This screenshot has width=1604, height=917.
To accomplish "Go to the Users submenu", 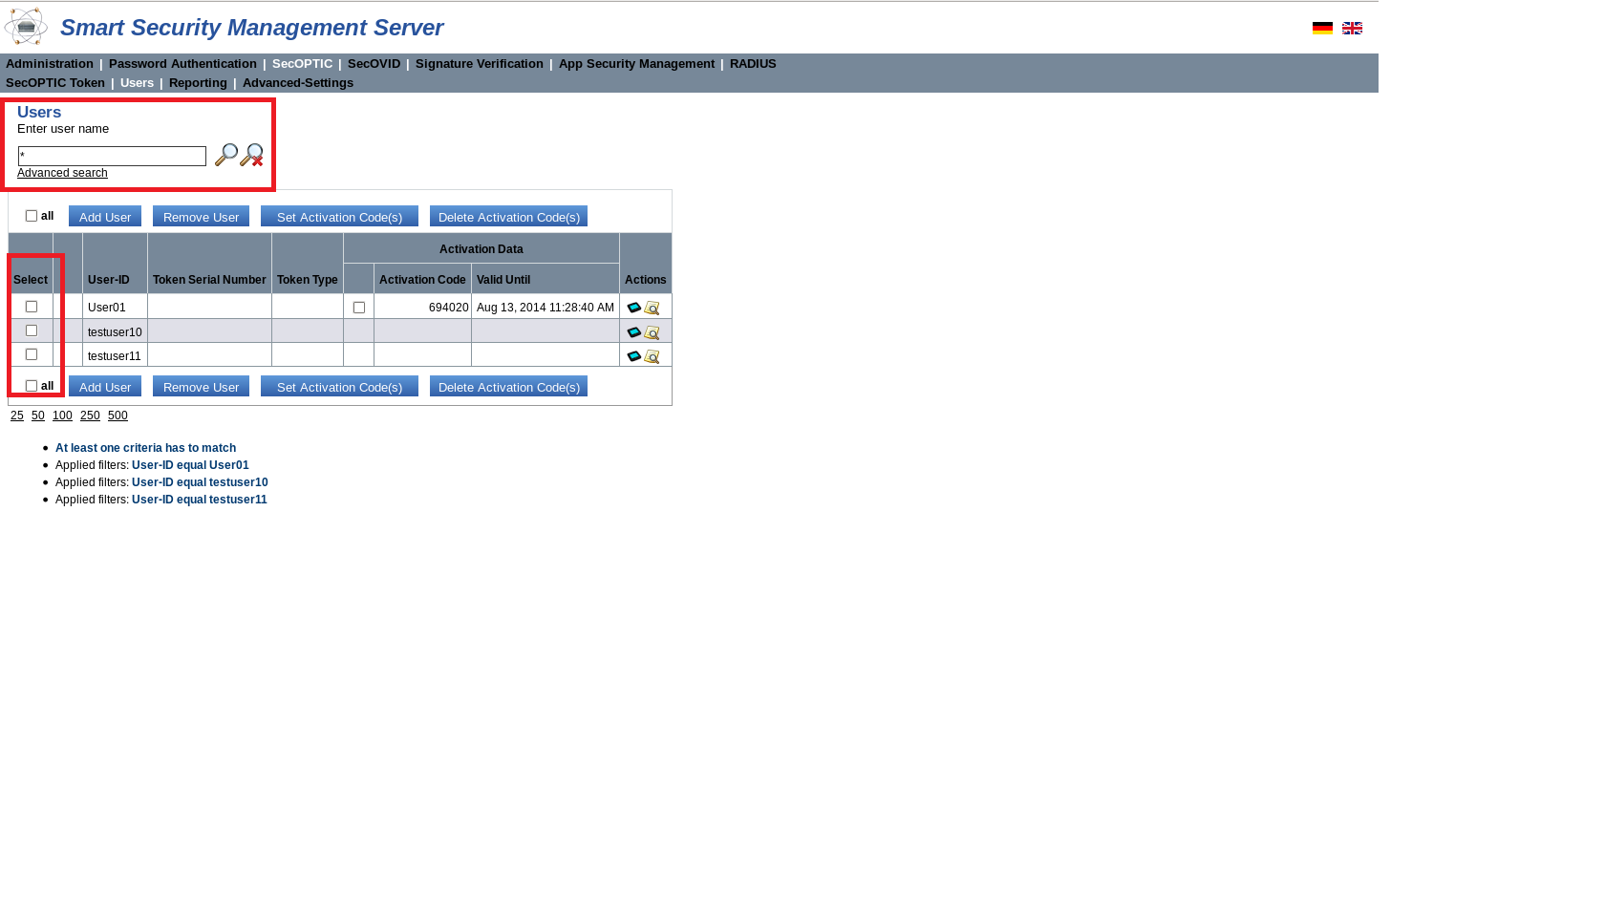I will pos(137,83).
